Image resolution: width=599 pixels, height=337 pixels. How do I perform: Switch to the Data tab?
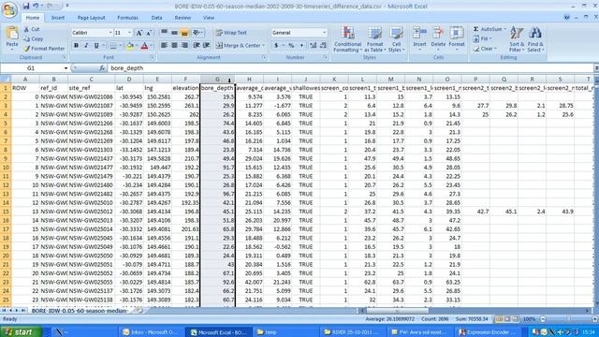click(156, 18)
